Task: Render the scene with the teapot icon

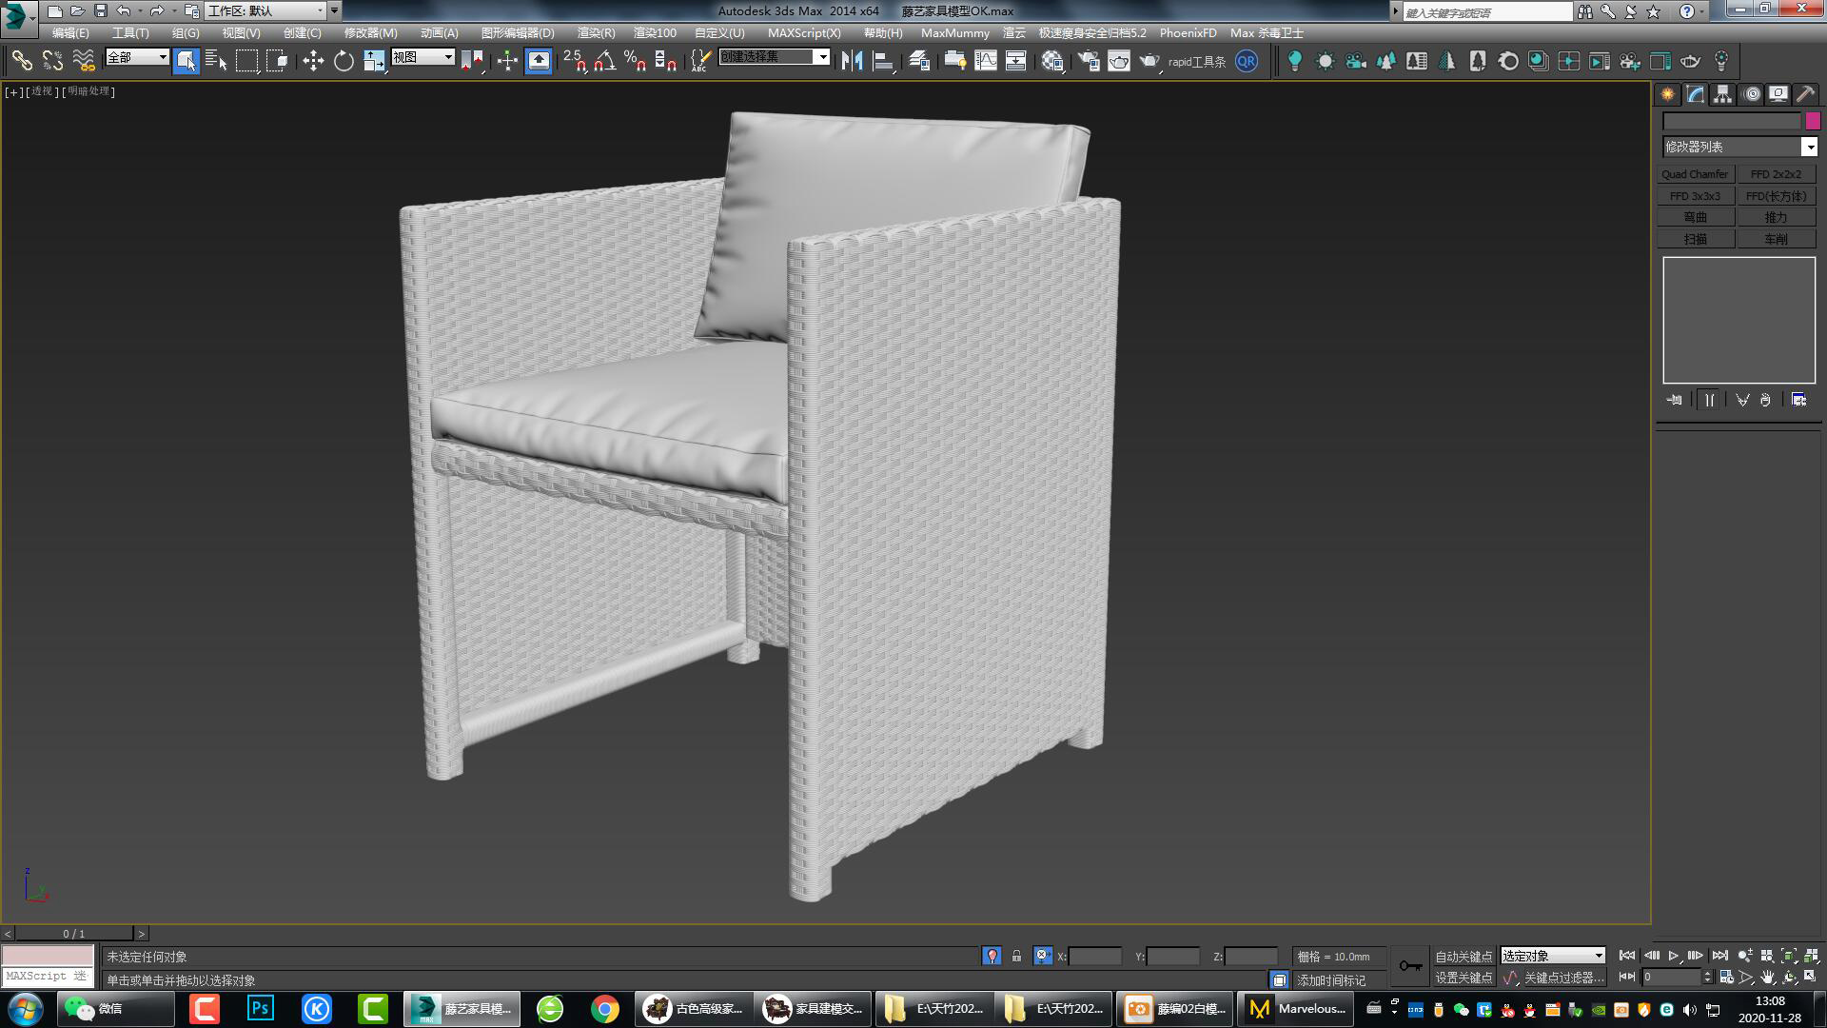Action: [1149, 60]
